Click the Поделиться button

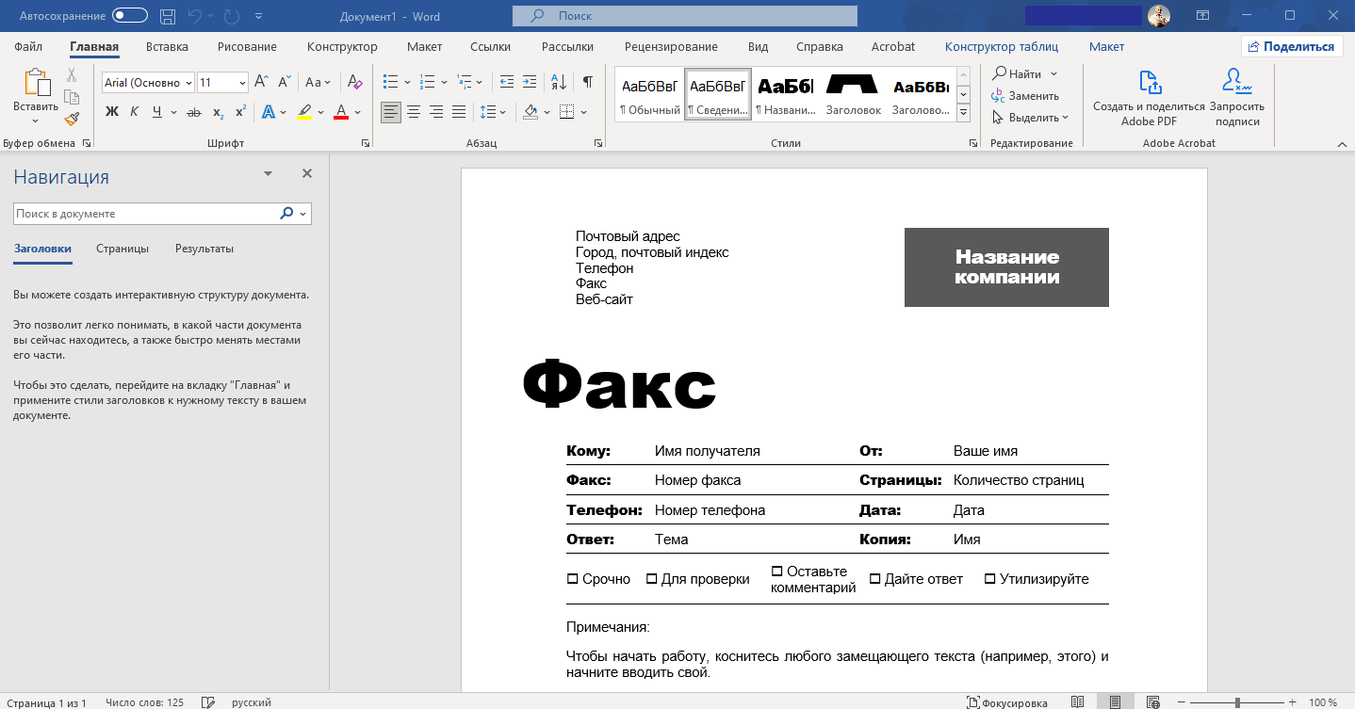coord(1290,47)
